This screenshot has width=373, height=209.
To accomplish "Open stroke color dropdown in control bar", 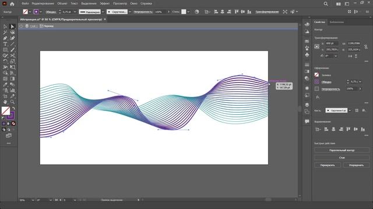I will (x=41, y=12).
